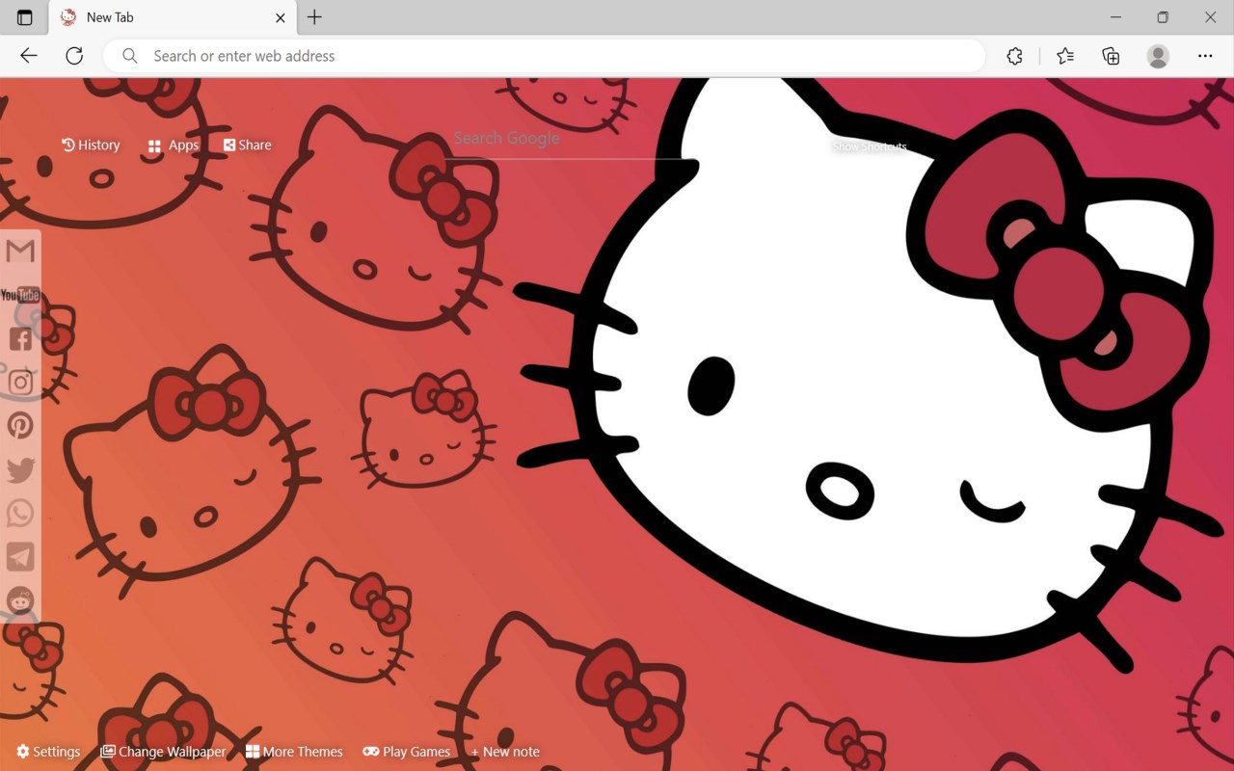The width and height of the screenshot is (1234, 771).
Task: Open Settings and more ellipsis menu
Action: point(1205,56)
